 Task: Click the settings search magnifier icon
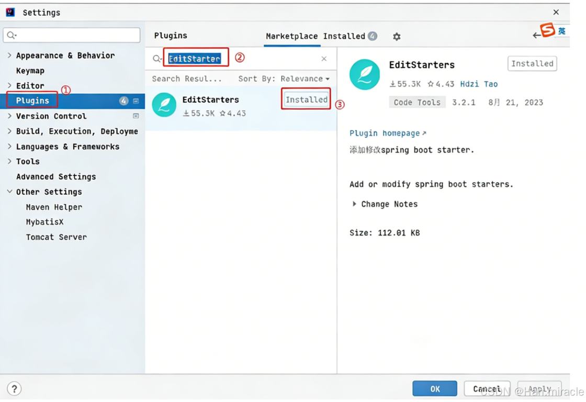11,35
